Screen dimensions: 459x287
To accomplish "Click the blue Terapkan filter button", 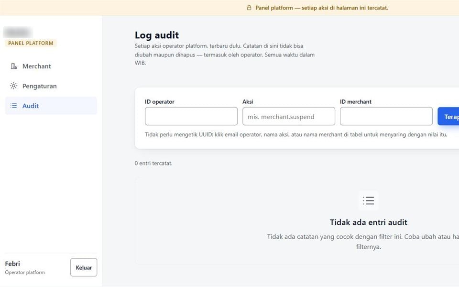I will [448, 117].
